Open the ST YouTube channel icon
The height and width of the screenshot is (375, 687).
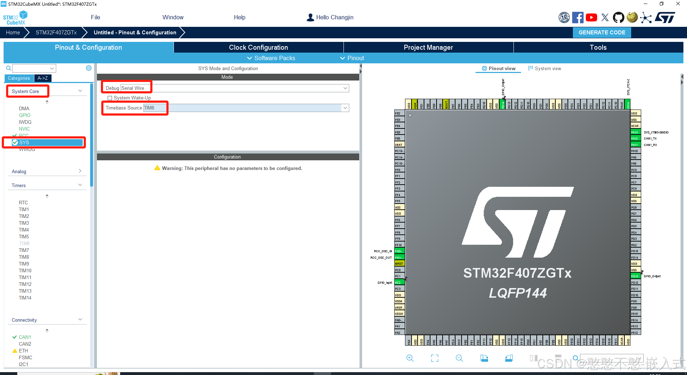coord(591,18)
